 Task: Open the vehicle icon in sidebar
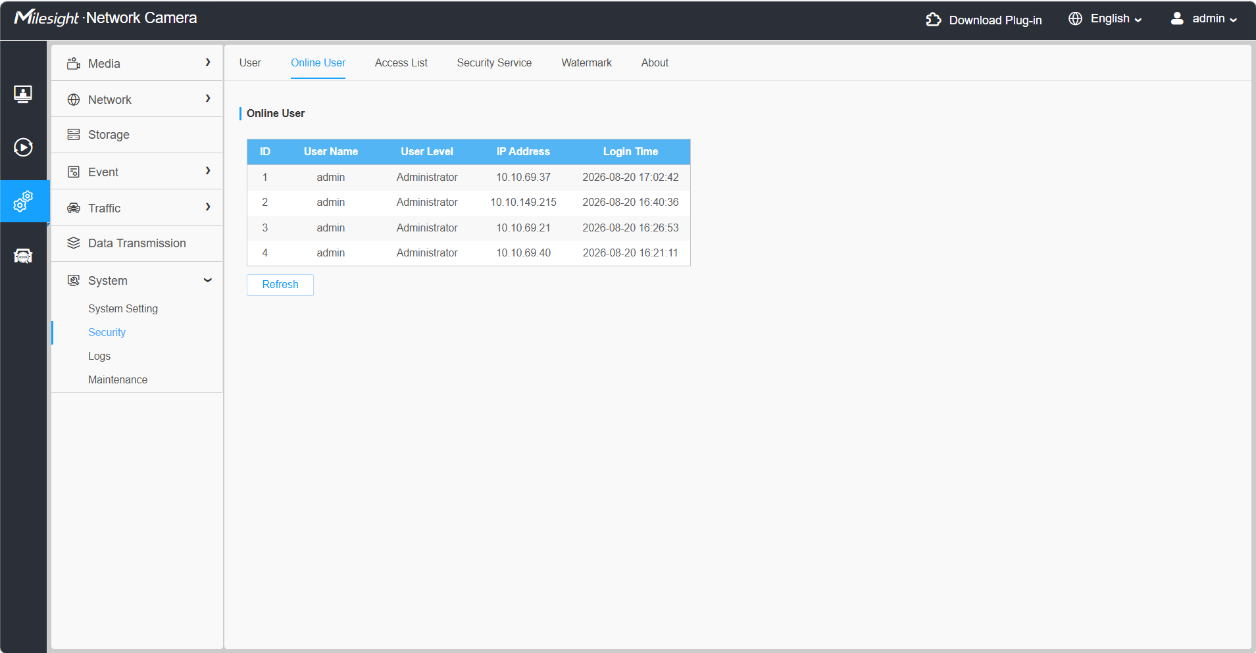pyautogui.click(x=23, y=256)
